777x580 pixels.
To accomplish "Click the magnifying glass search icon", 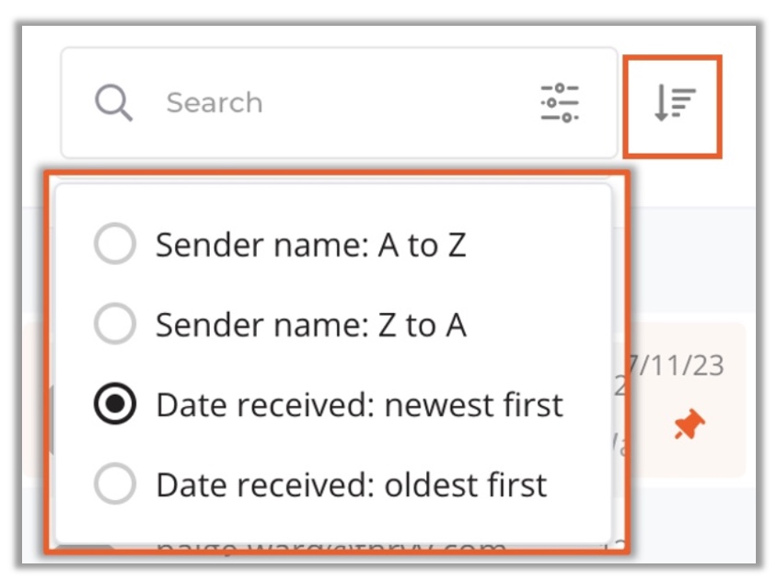I will (115, 102).
